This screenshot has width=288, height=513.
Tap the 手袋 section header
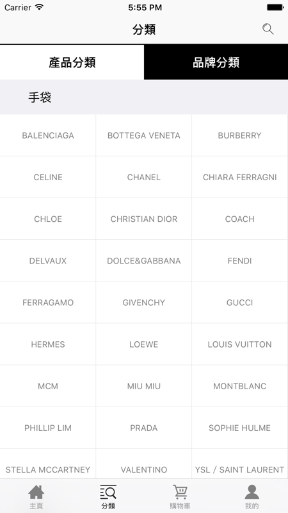[x=144, y=97]
